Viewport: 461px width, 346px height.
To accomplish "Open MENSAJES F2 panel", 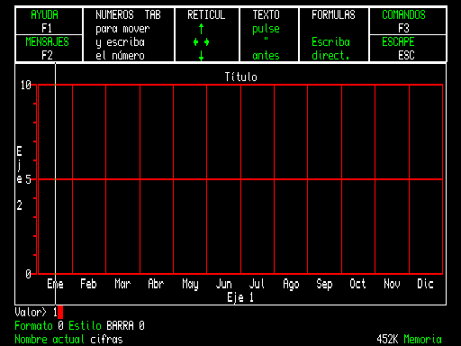I will [x=49, y=48].
